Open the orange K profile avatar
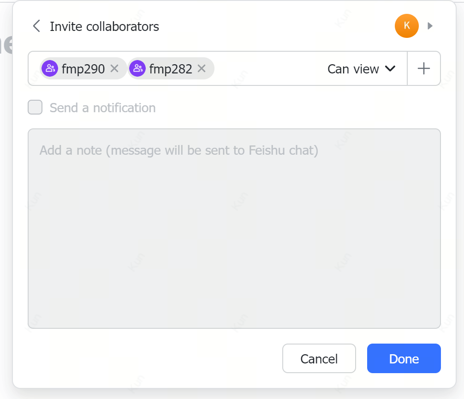This screenshot has height=399, width=464. (x=406, y=26)
